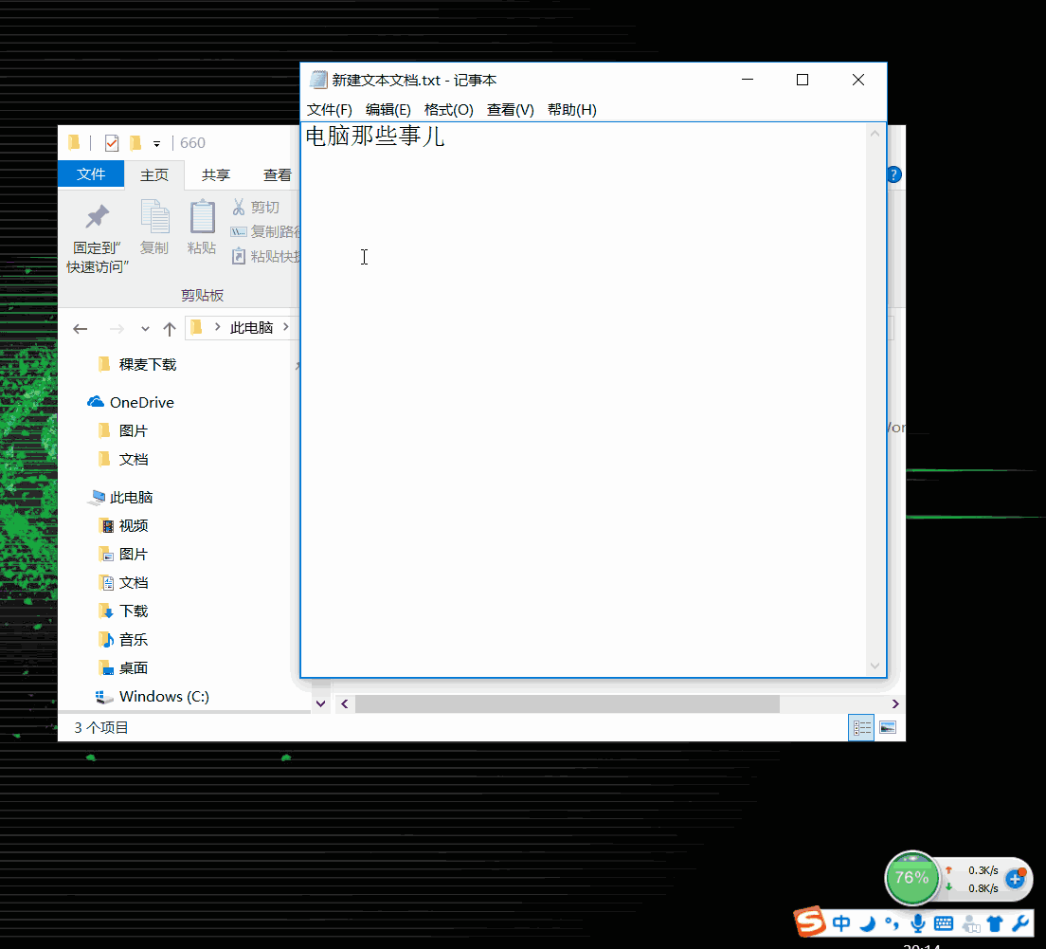Image resolution: width=1046 pixels, height=949 pixels.
Task: Open recent locations chevron next to forward arrow
Action: click(x=144, y=328)
